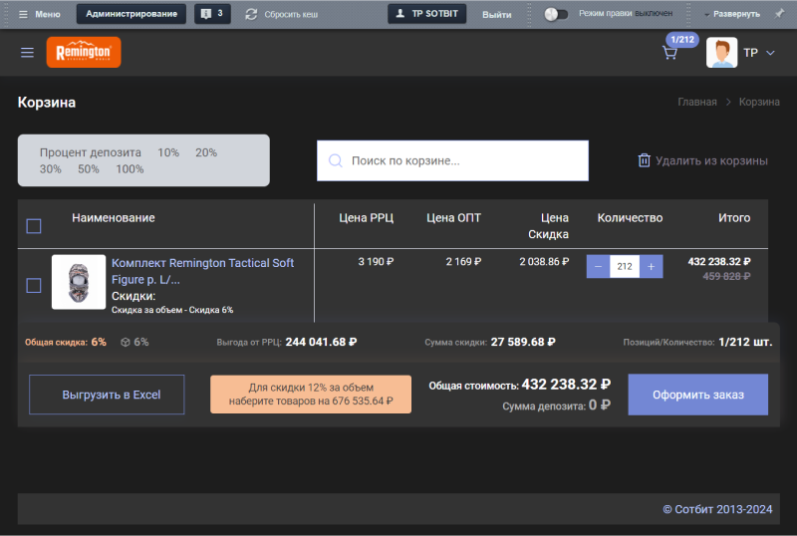Screen dimensions: 797x536
Task: Click the quantity field showing 212
Action: (x=625, y=266)
